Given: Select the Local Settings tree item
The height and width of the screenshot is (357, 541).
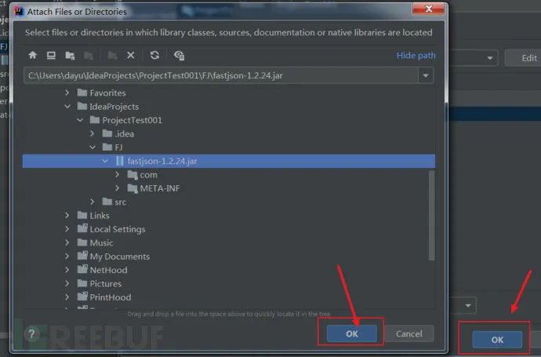Looking at the screenshot, I should pyautogui.click(x=111, y=229).
